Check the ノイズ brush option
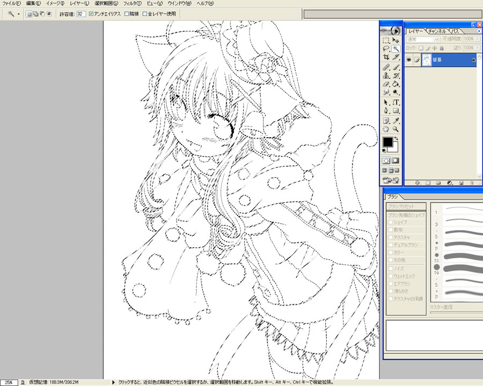The image size is (483, 386). pyautogui.click(x=391, y=269)
